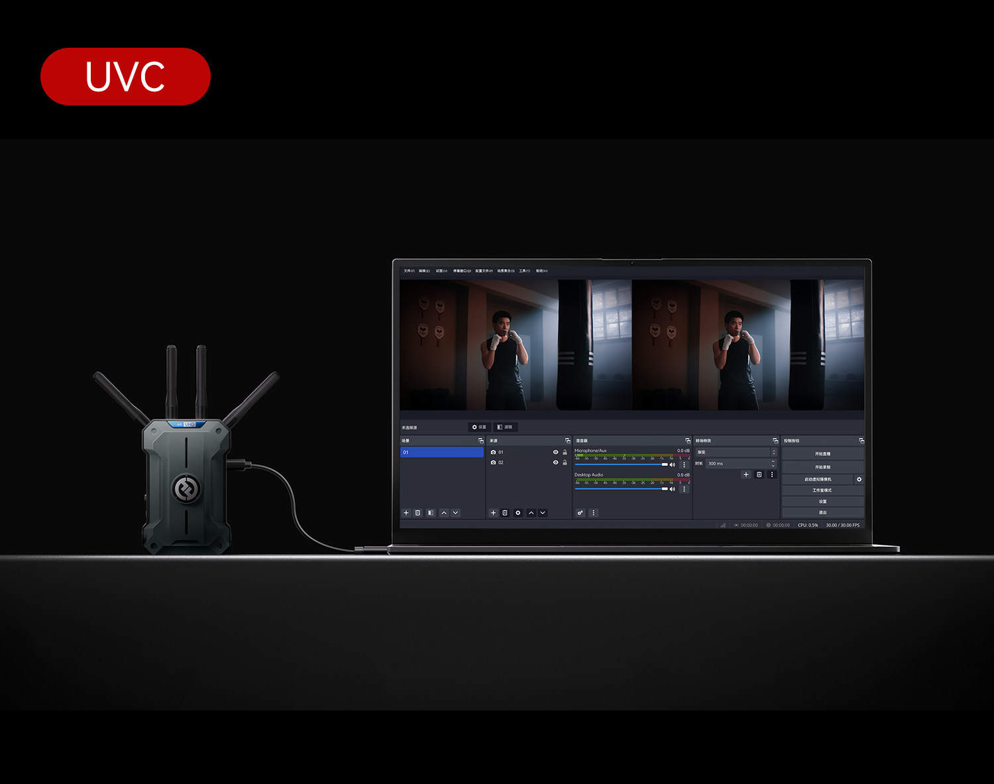Delete the selected scene using trash icon
Image resolution: width=994 pixels, height=784 pixels.
pos(418,513)
